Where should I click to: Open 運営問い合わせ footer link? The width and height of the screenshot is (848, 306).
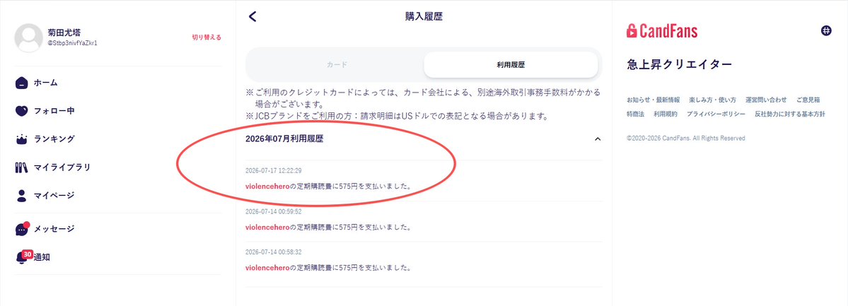tap(766, 100)
